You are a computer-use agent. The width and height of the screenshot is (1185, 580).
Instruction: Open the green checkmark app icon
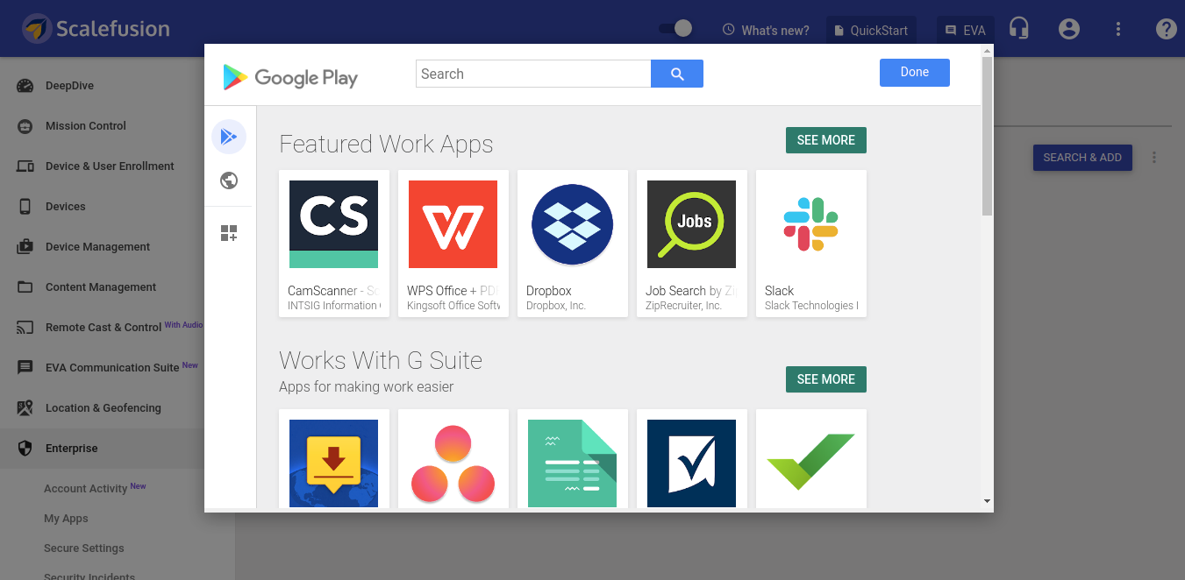pos(811,463)
